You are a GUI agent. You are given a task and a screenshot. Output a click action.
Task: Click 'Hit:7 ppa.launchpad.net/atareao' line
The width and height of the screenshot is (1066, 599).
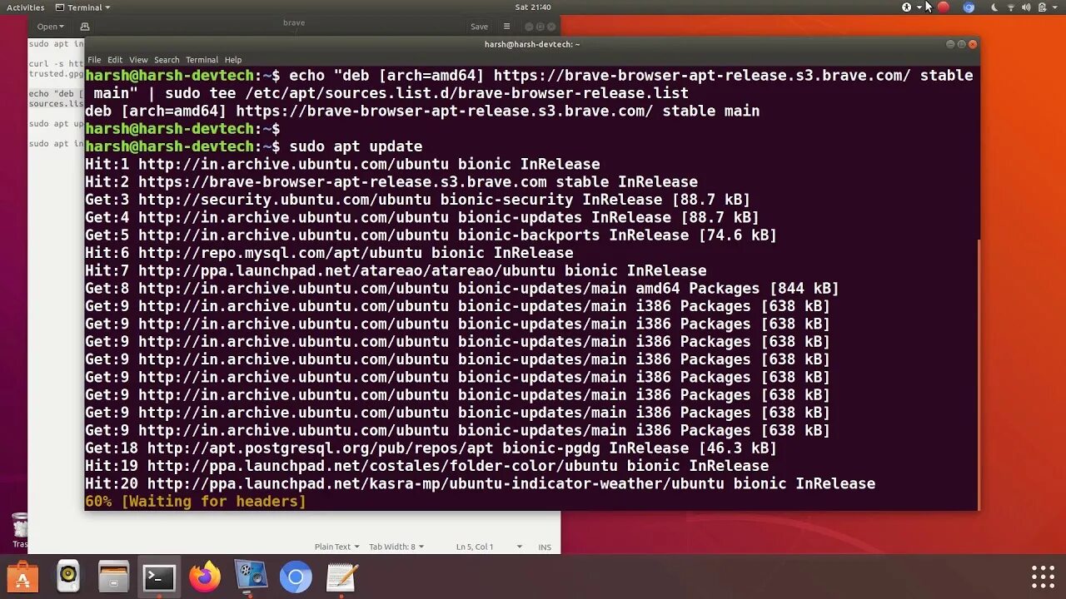pyautogui.click(x=396, y=270)
